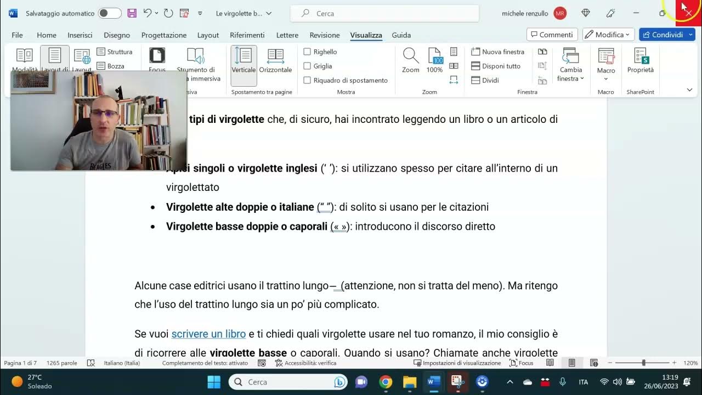This screenshot has width=702, height=395.
Task: Show hidden system tray icons
Action: [x=509, y=382]
